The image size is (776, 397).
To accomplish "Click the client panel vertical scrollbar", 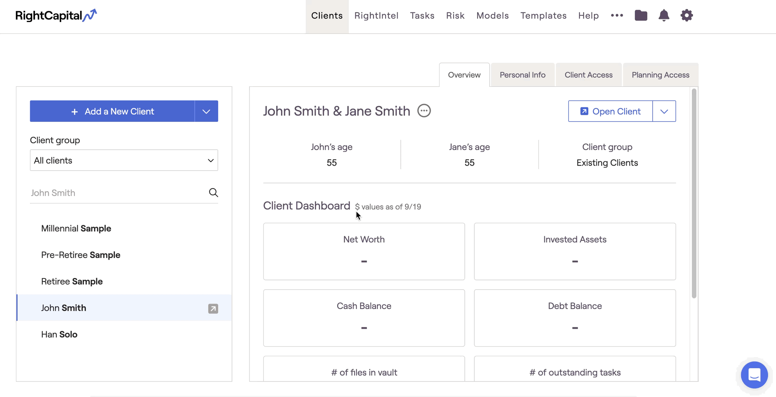I will (694, 194).
